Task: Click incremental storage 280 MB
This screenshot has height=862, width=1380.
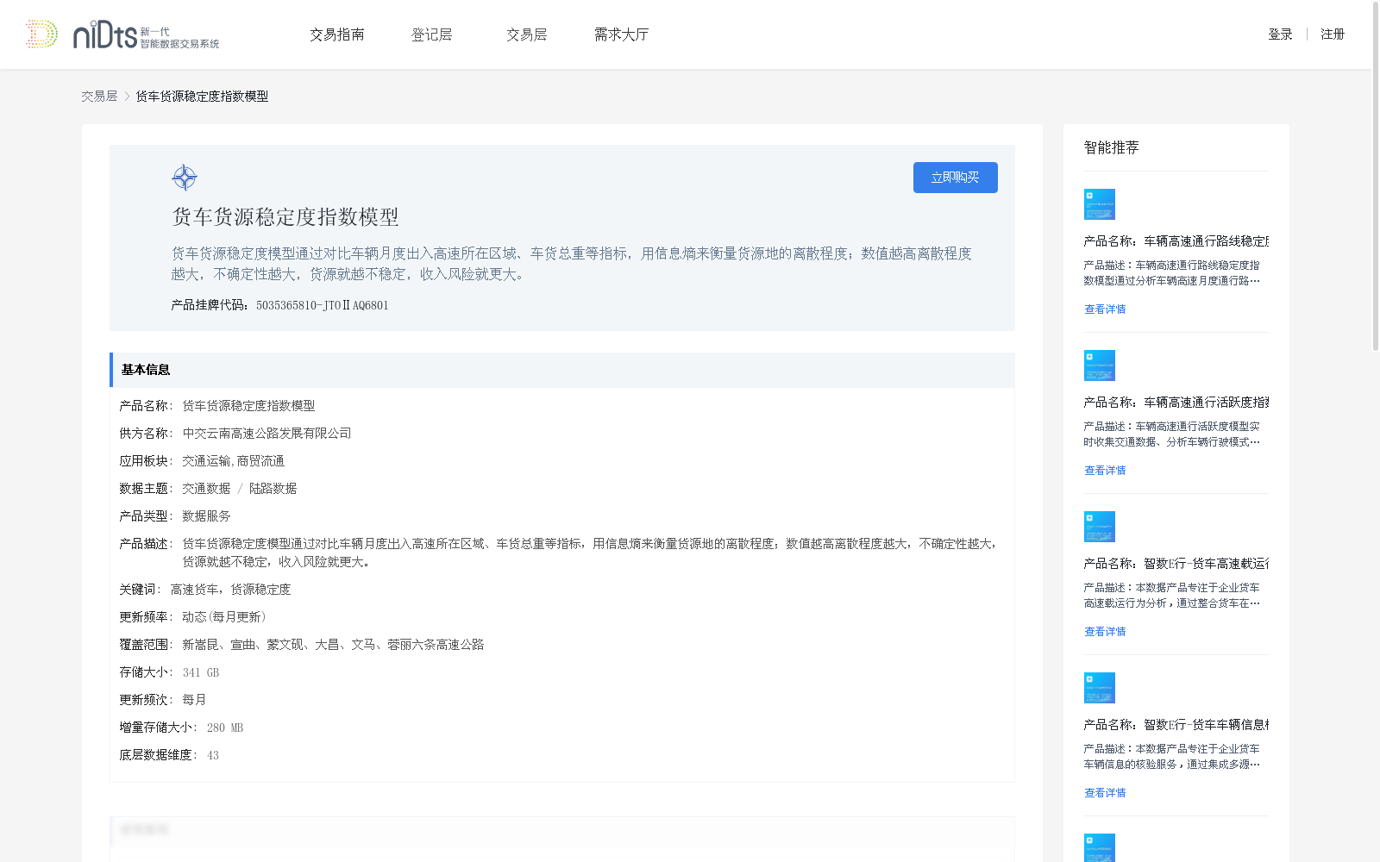Action: tap(225, 728)
